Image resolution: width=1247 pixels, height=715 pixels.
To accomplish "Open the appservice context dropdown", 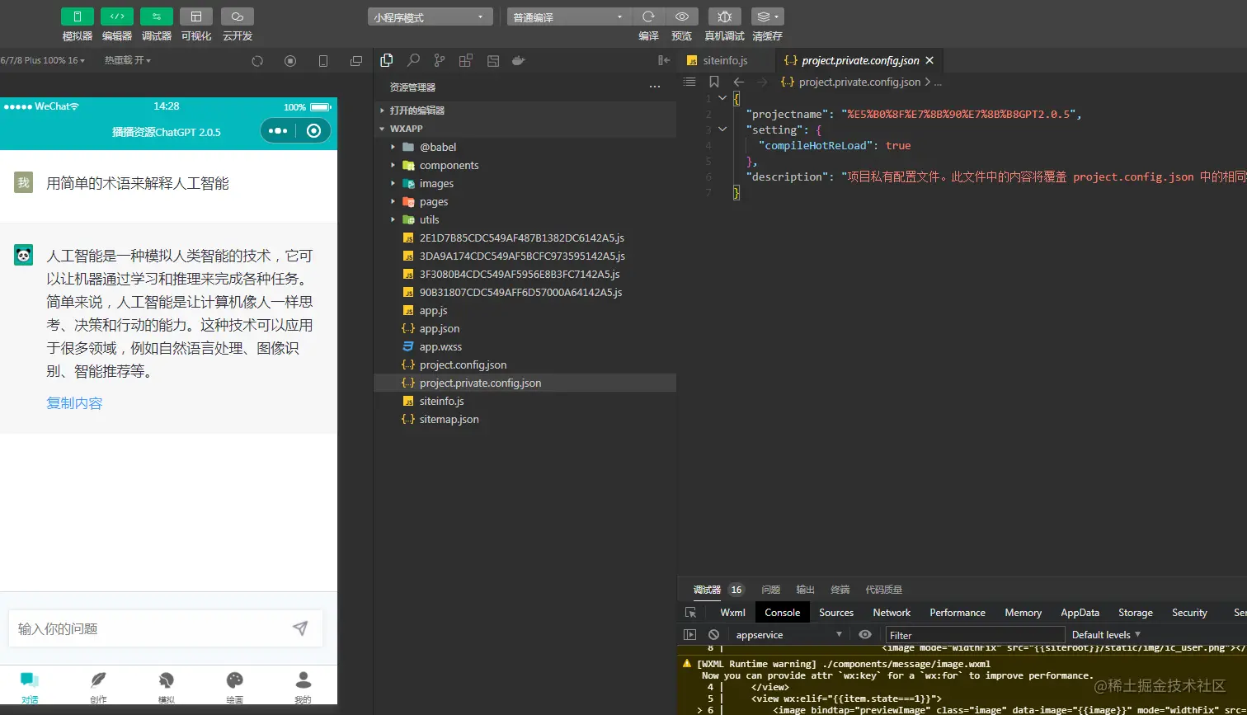I will (789, 635).
